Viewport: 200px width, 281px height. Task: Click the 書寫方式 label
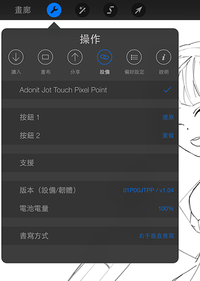pyautogui.click(x=34, y=236)
